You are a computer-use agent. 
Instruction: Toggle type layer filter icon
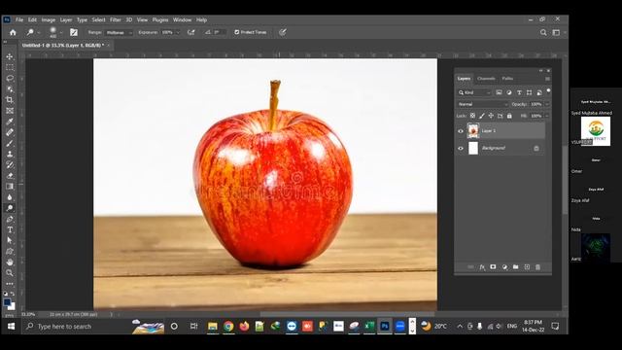[x=519, y=92]
